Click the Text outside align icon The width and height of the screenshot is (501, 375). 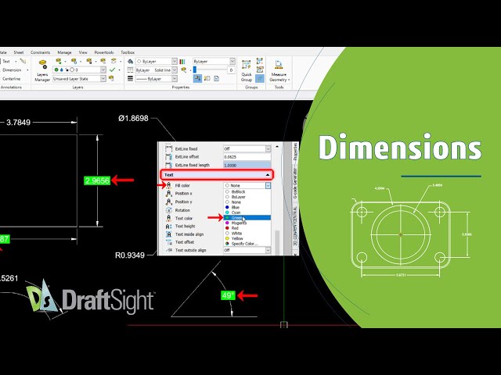169,250
